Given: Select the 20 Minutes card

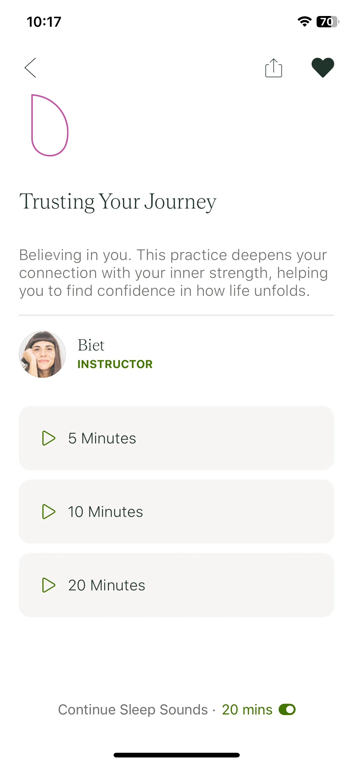Looking at the screenshot, I should click(176, 585).
